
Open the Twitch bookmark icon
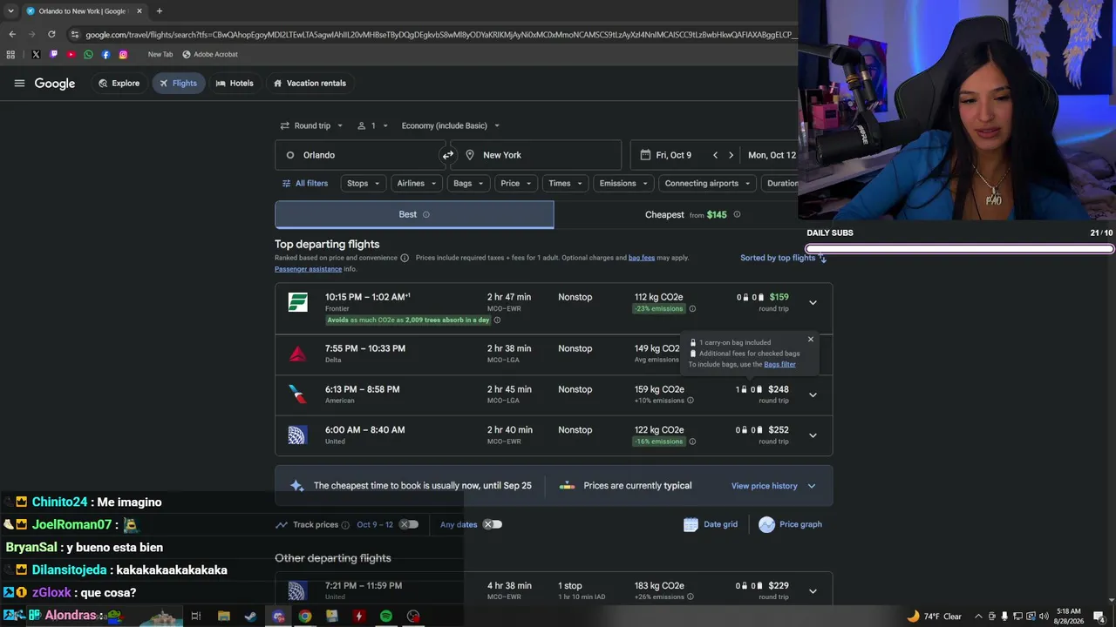point(53,54)
